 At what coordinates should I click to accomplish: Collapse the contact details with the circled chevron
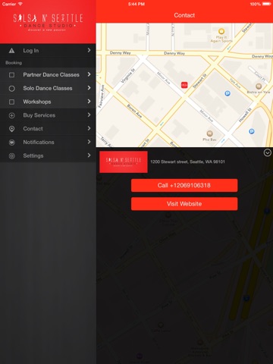(268, 152)
